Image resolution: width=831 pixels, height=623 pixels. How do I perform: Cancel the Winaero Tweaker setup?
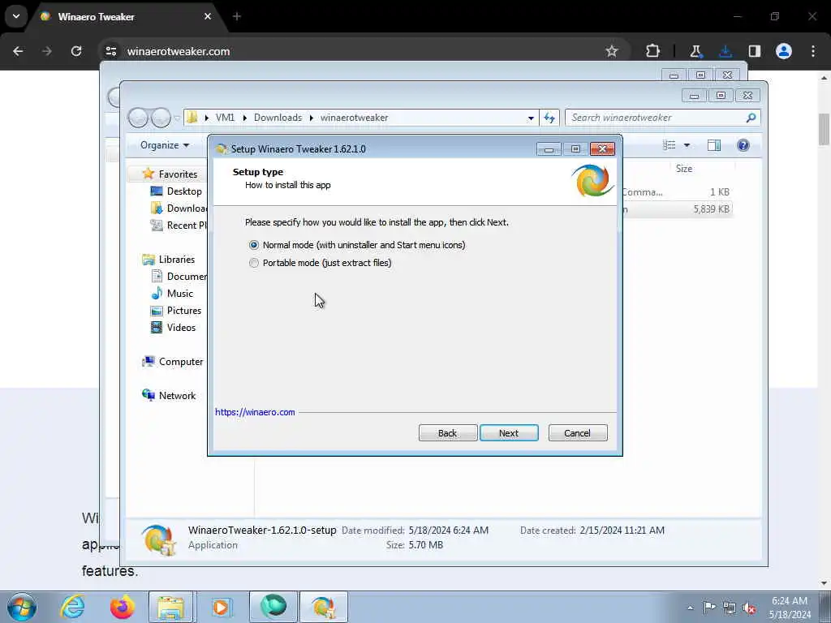point(578,433)
